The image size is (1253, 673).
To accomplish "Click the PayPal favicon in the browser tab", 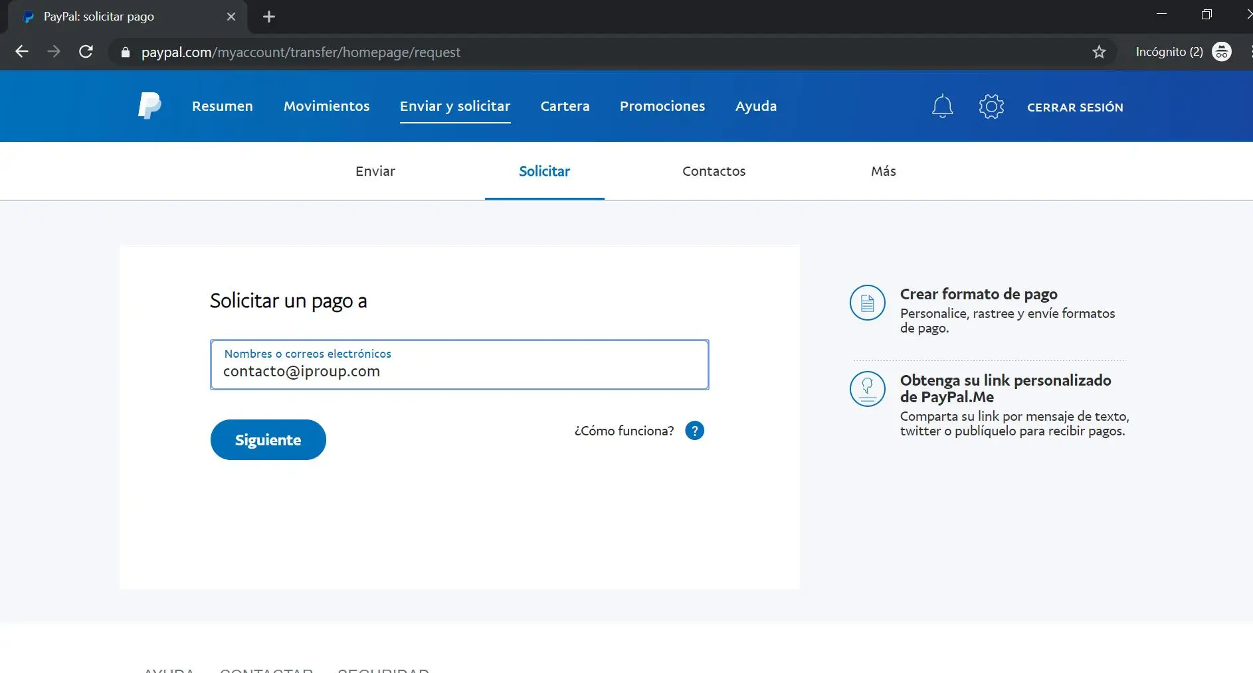I will coord(29,17).
